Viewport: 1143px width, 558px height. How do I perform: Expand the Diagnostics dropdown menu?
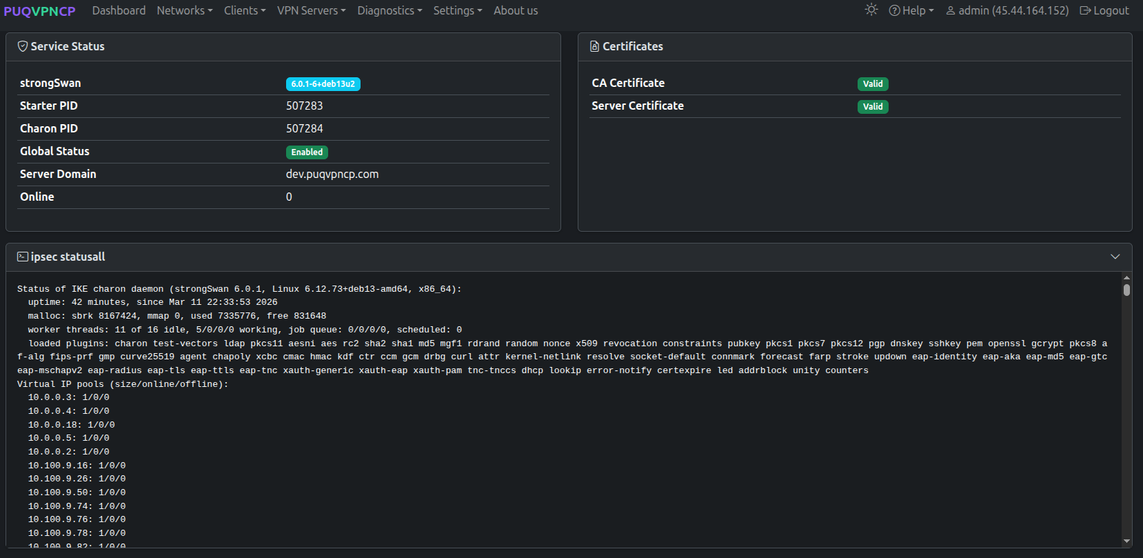pos(390,10)
